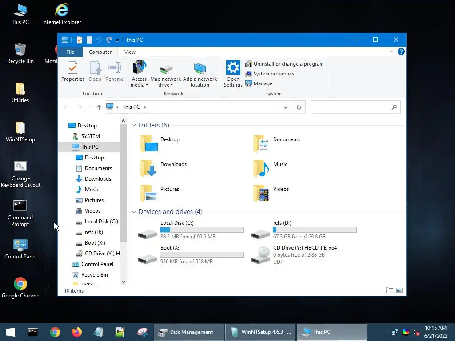Click Local Disk (C:) usage bar
The height and width of the screenshot is (341, 455).
(x=202, y=230)
